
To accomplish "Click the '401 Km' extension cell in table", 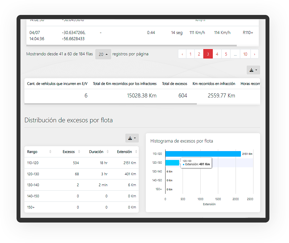I will [130, 174].
